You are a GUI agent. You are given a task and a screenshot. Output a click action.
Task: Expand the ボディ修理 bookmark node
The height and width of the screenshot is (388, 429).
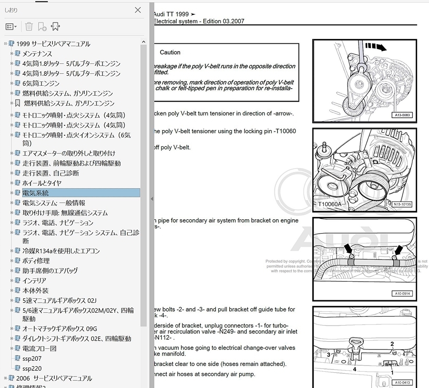[11, 260]
